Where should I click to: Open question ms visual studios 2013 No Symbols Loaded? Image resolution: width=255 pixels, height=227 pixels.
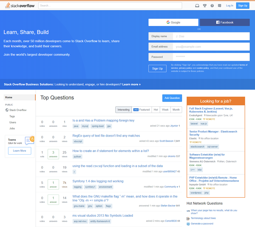coord(103,216)
